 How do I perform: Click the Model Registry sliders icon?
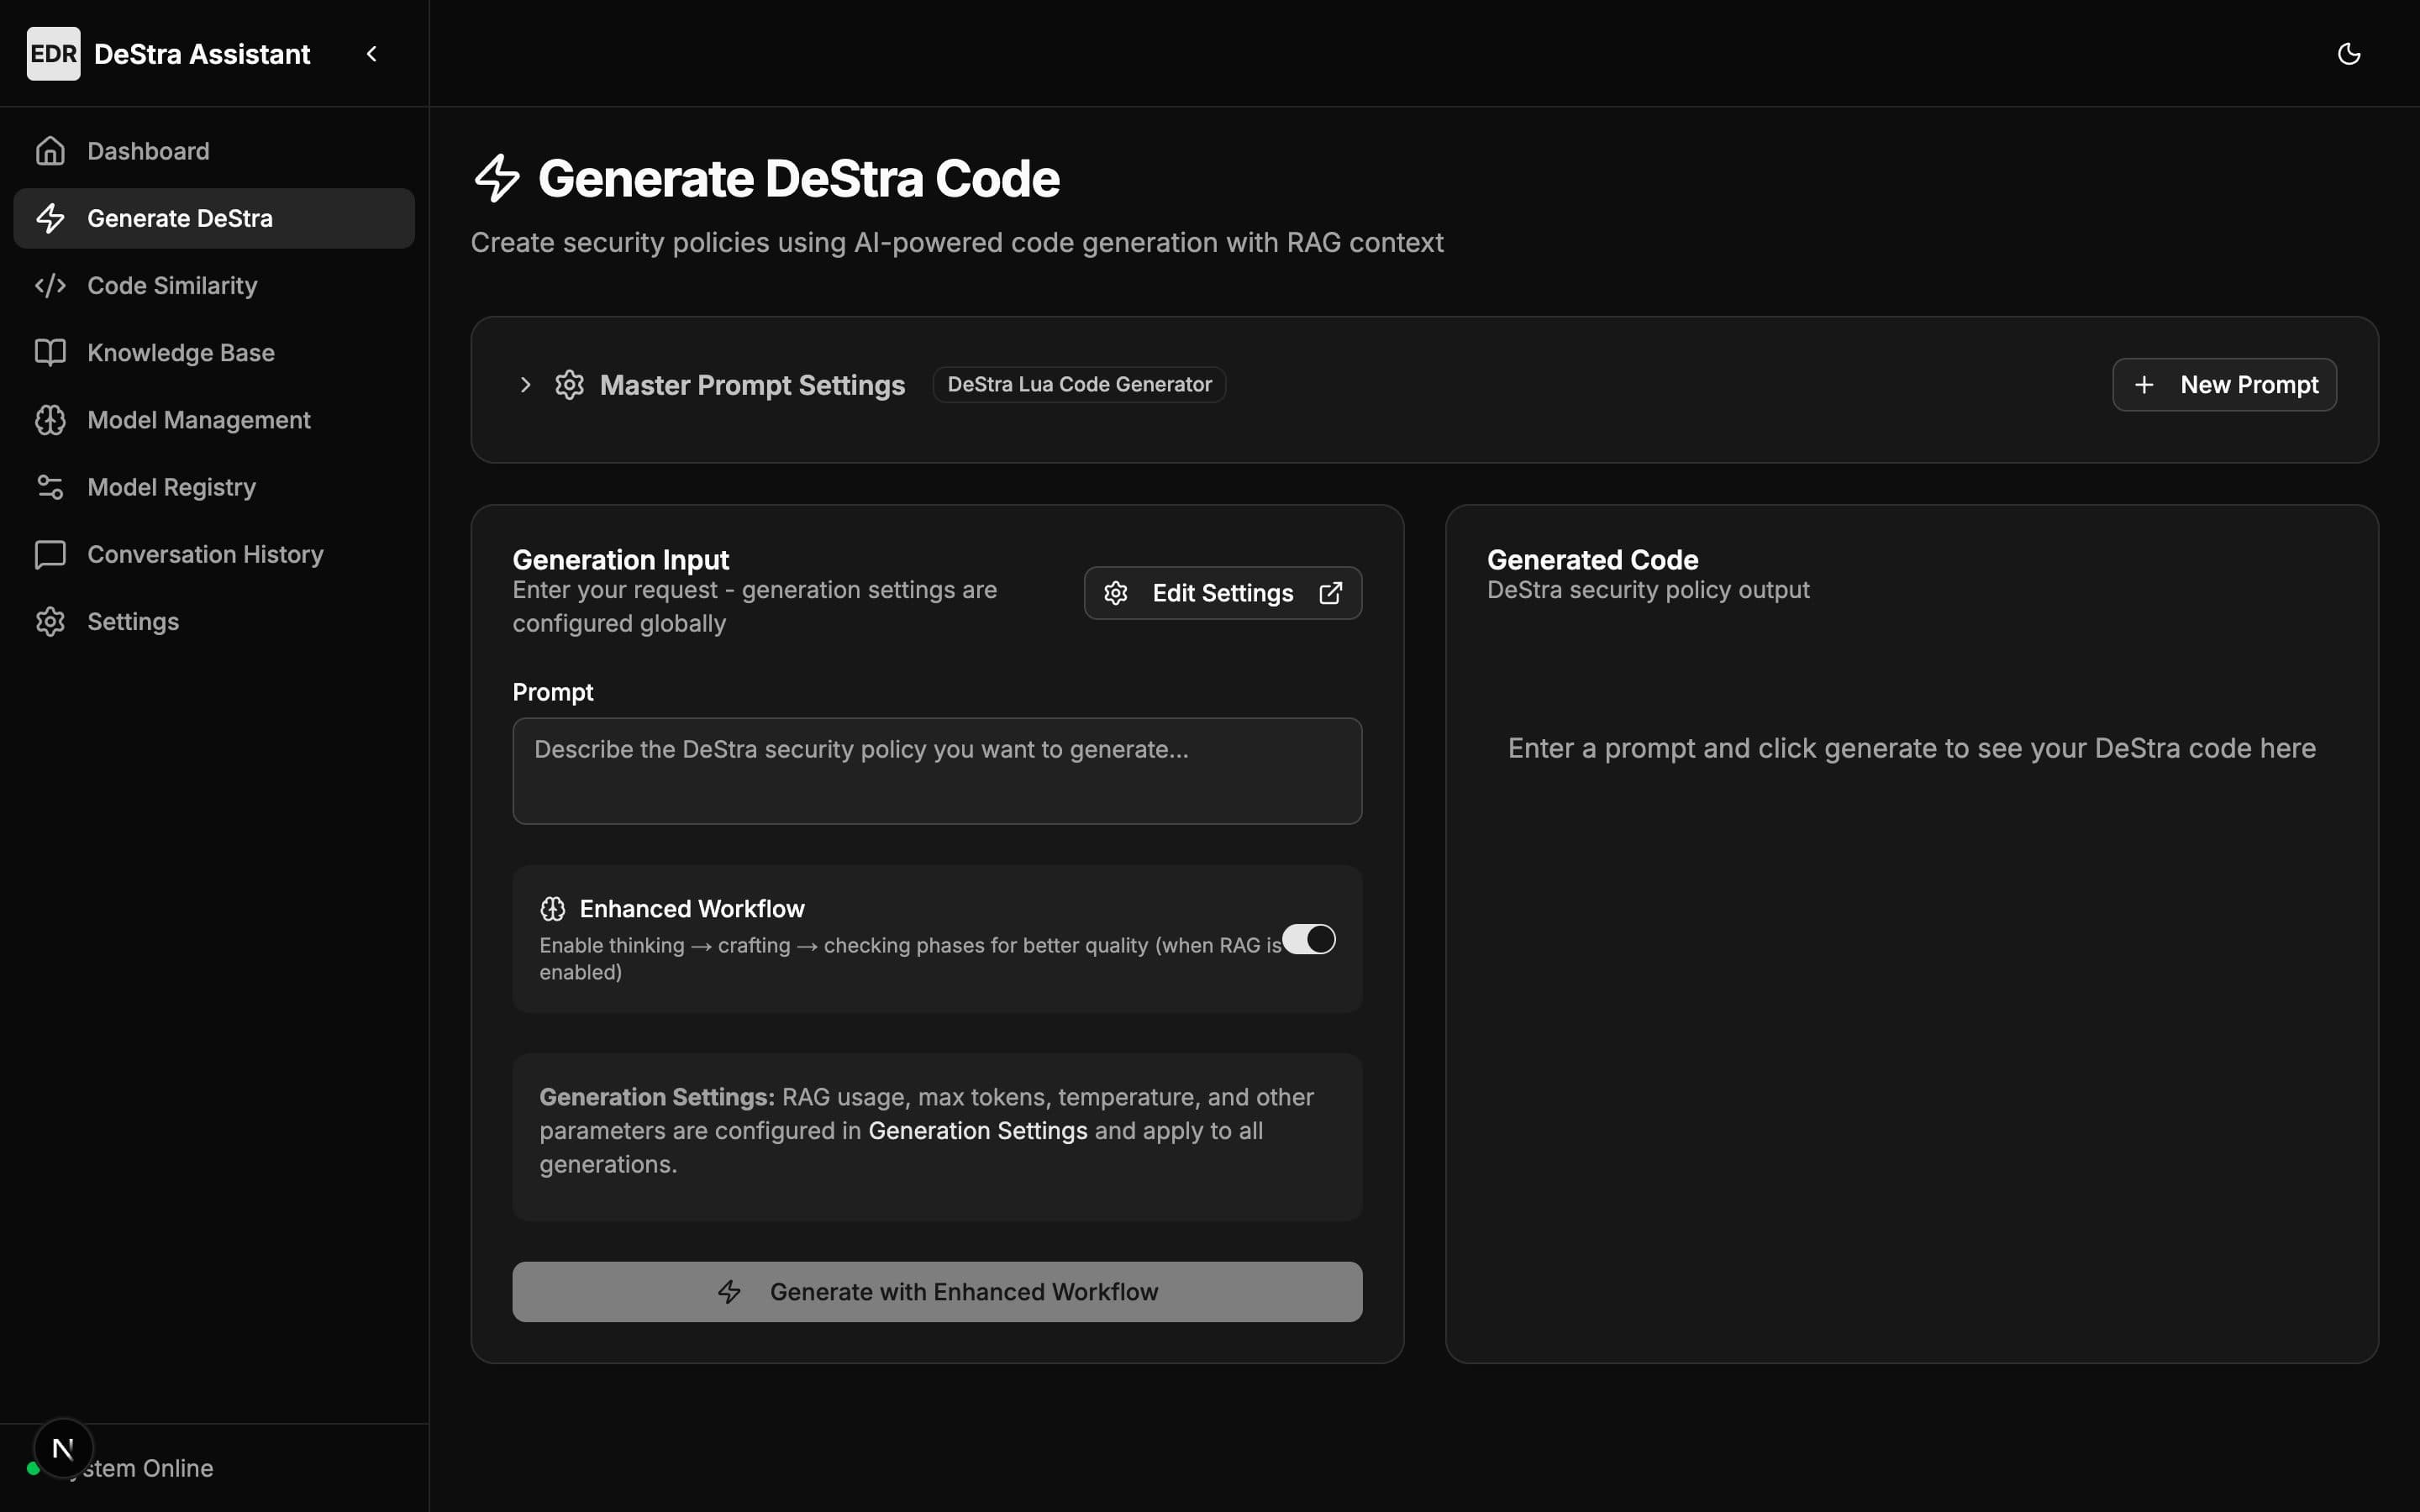pyautogui.click(x=50, y=487)
